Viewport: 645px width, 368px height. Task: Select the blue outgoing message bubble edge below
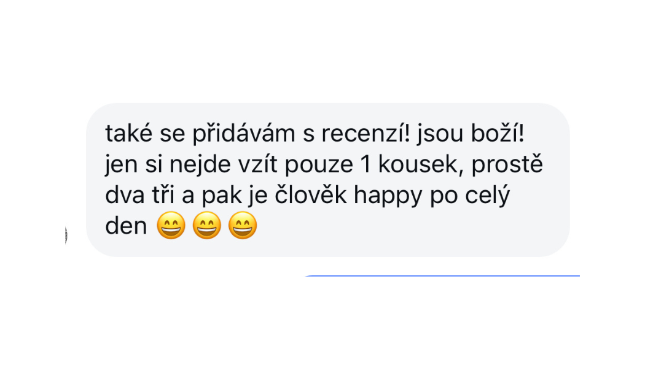[442, 276]
